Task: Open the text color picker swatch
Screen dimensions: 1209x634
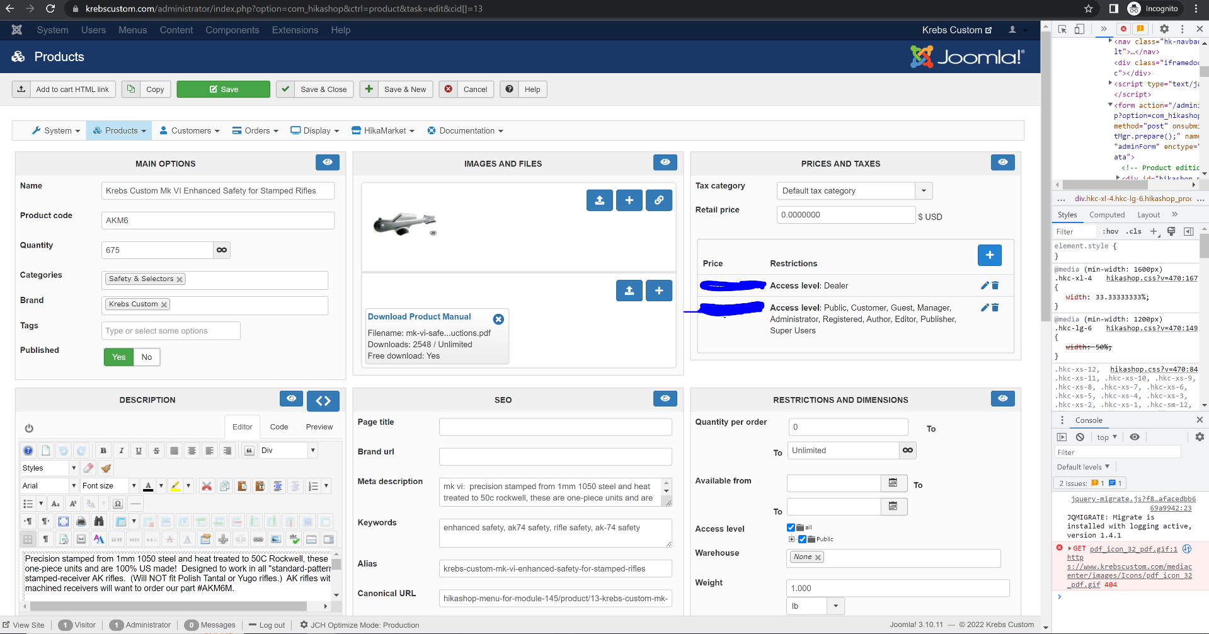Action: pyautogui.click(x=148, y=486)
